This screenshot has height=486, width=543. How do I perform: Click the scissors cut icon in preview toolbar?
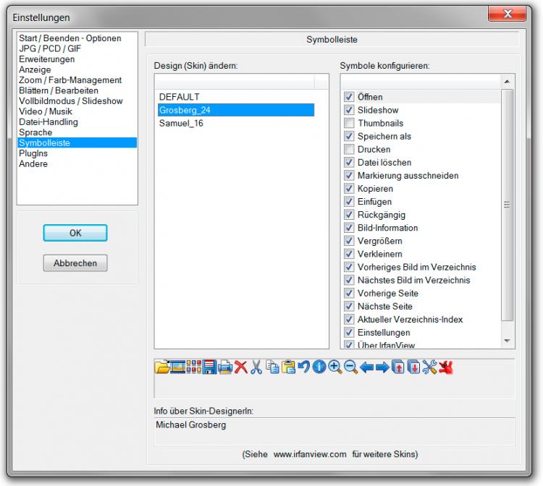coord(256,367)
